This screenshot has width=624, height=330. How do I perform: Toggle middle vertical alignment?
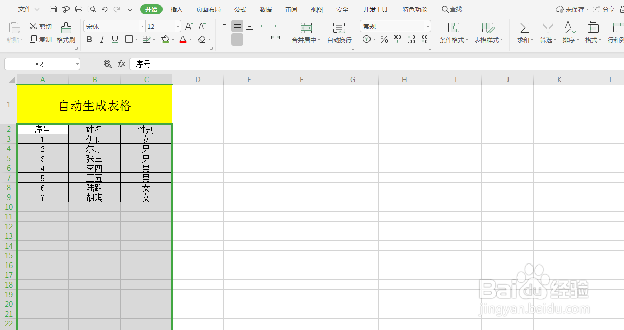coord(237,26)
